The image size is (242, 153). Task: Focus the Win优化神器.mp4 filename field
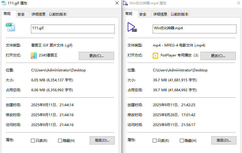(x=194, y=29)
